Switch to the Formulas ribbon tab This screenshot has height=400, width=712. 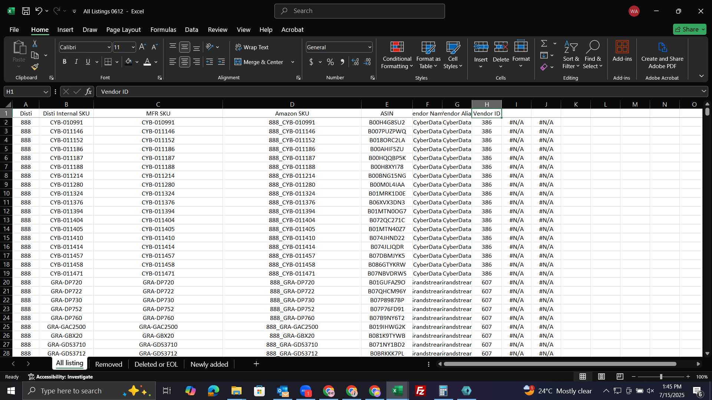tap(163, 30)
